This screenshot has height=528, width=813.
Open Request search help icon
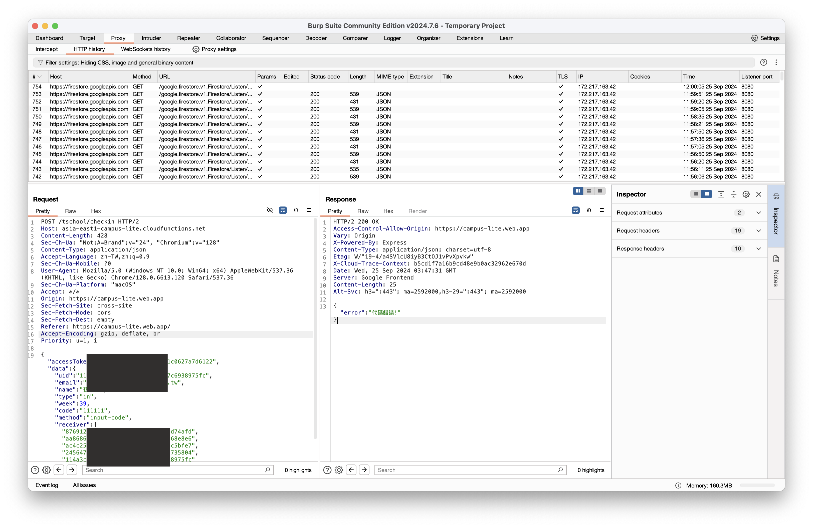pyautogui.click(x=35, y=470)
